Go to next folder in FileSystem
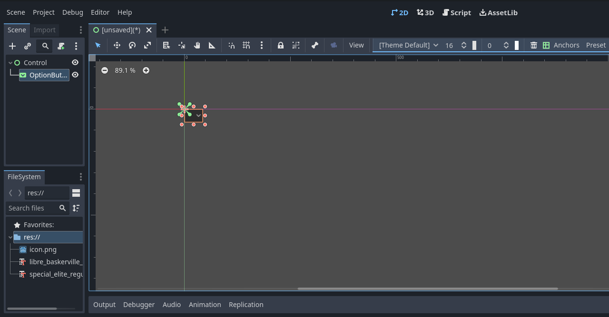 coord(20,193)
